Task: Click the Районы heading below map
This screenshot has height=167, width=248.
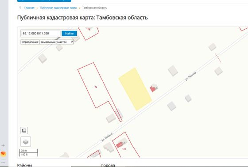Action: point(24,165)
